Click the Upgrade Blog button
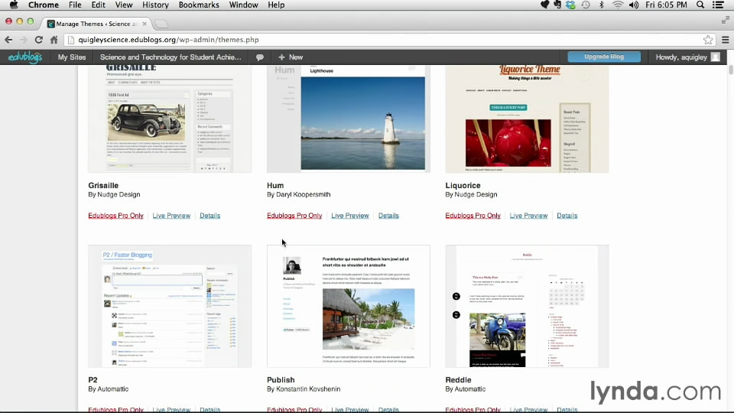Image resolution: width=734 pixels, height=413 pixels. pyautogui.click(x=604, y=57)
